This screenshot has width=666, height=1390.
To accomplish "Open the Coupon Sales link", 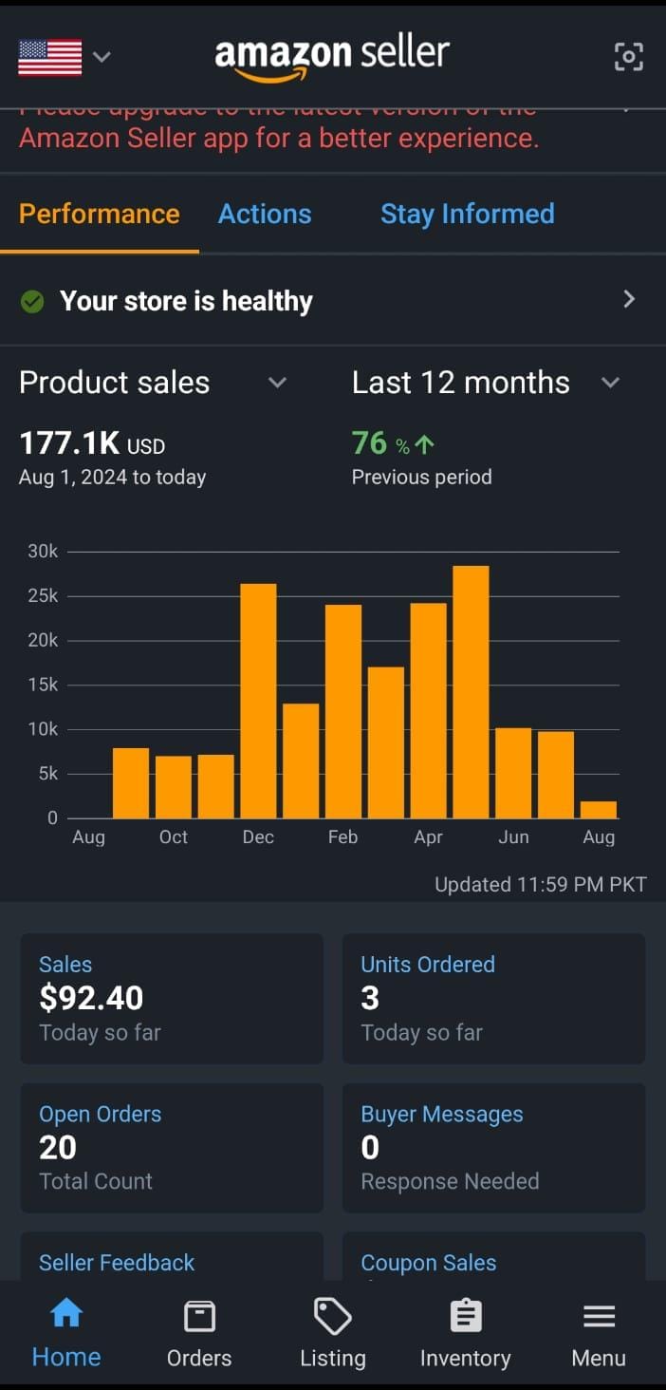I will [429, 1262].
